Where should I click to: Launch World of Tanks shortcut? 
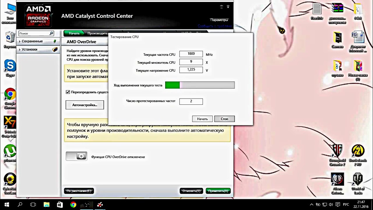pyautogui.click(x=358, y=183)
